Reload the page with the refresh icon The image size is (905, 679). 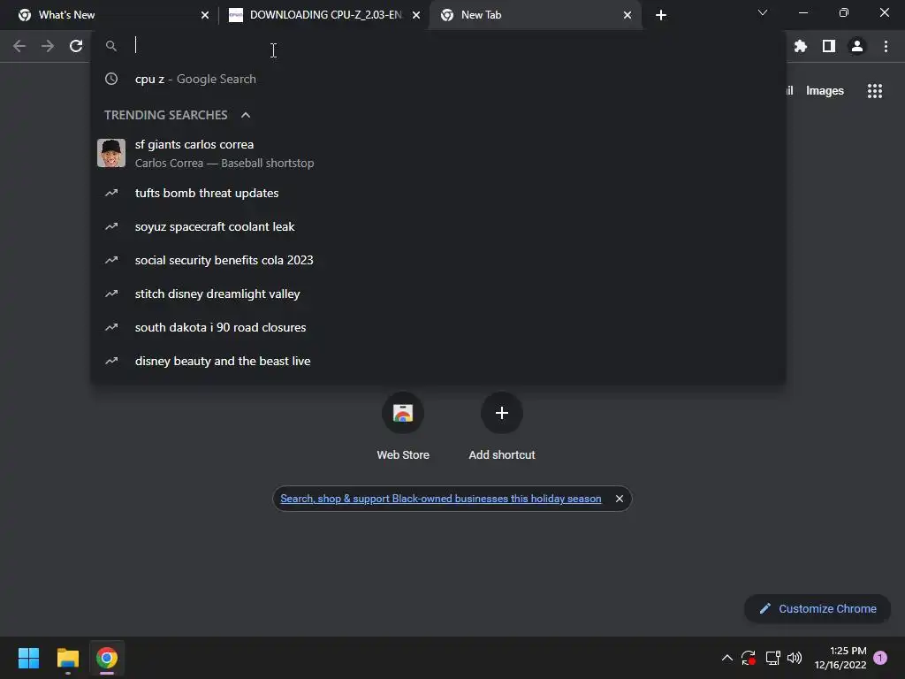76,46
